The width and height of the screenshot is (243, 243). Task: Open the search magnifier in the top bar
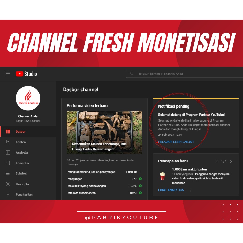tap(132, 74)
